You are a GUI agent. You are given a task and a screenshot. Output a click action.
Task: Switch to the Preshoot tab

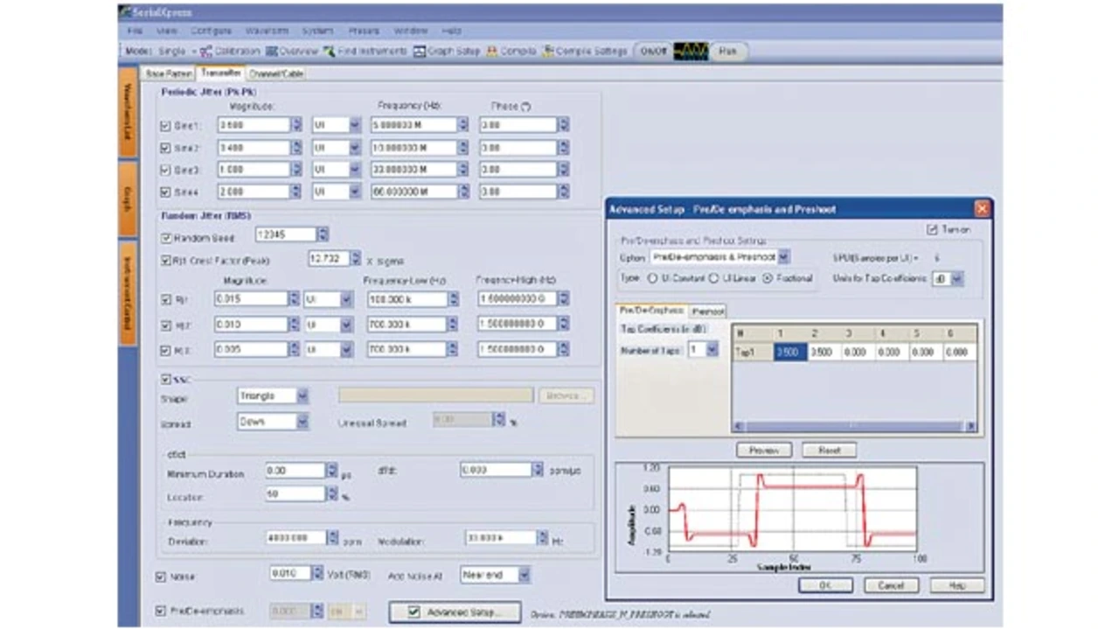(x=708, y=311)
